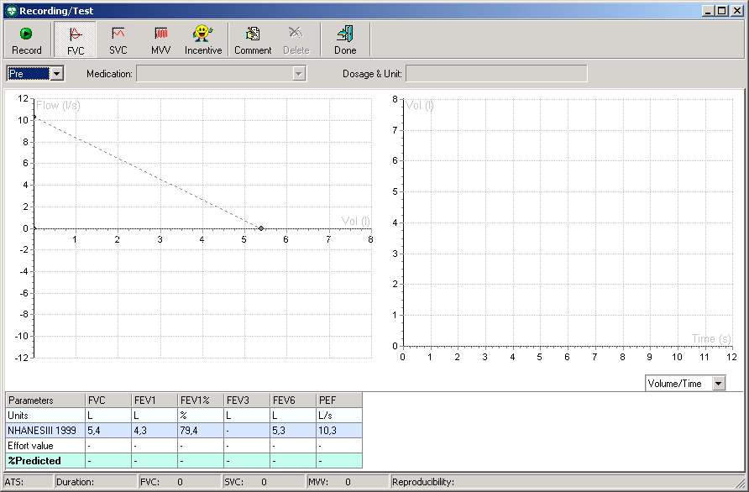Click the SVC count in status bar

[264, 482]
